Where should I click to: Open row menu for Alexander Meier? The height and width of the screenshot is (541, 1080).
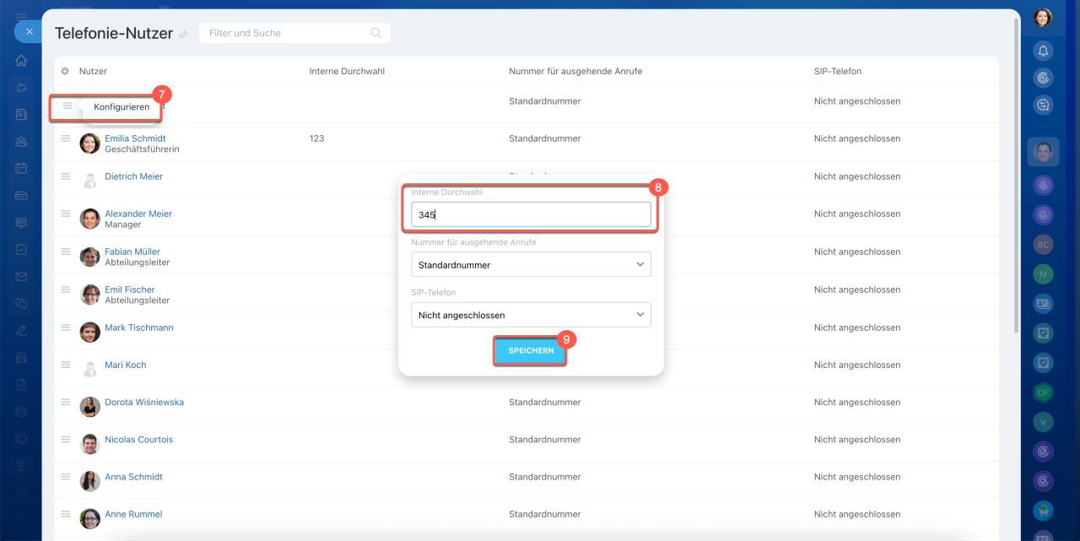coord(66,214)
